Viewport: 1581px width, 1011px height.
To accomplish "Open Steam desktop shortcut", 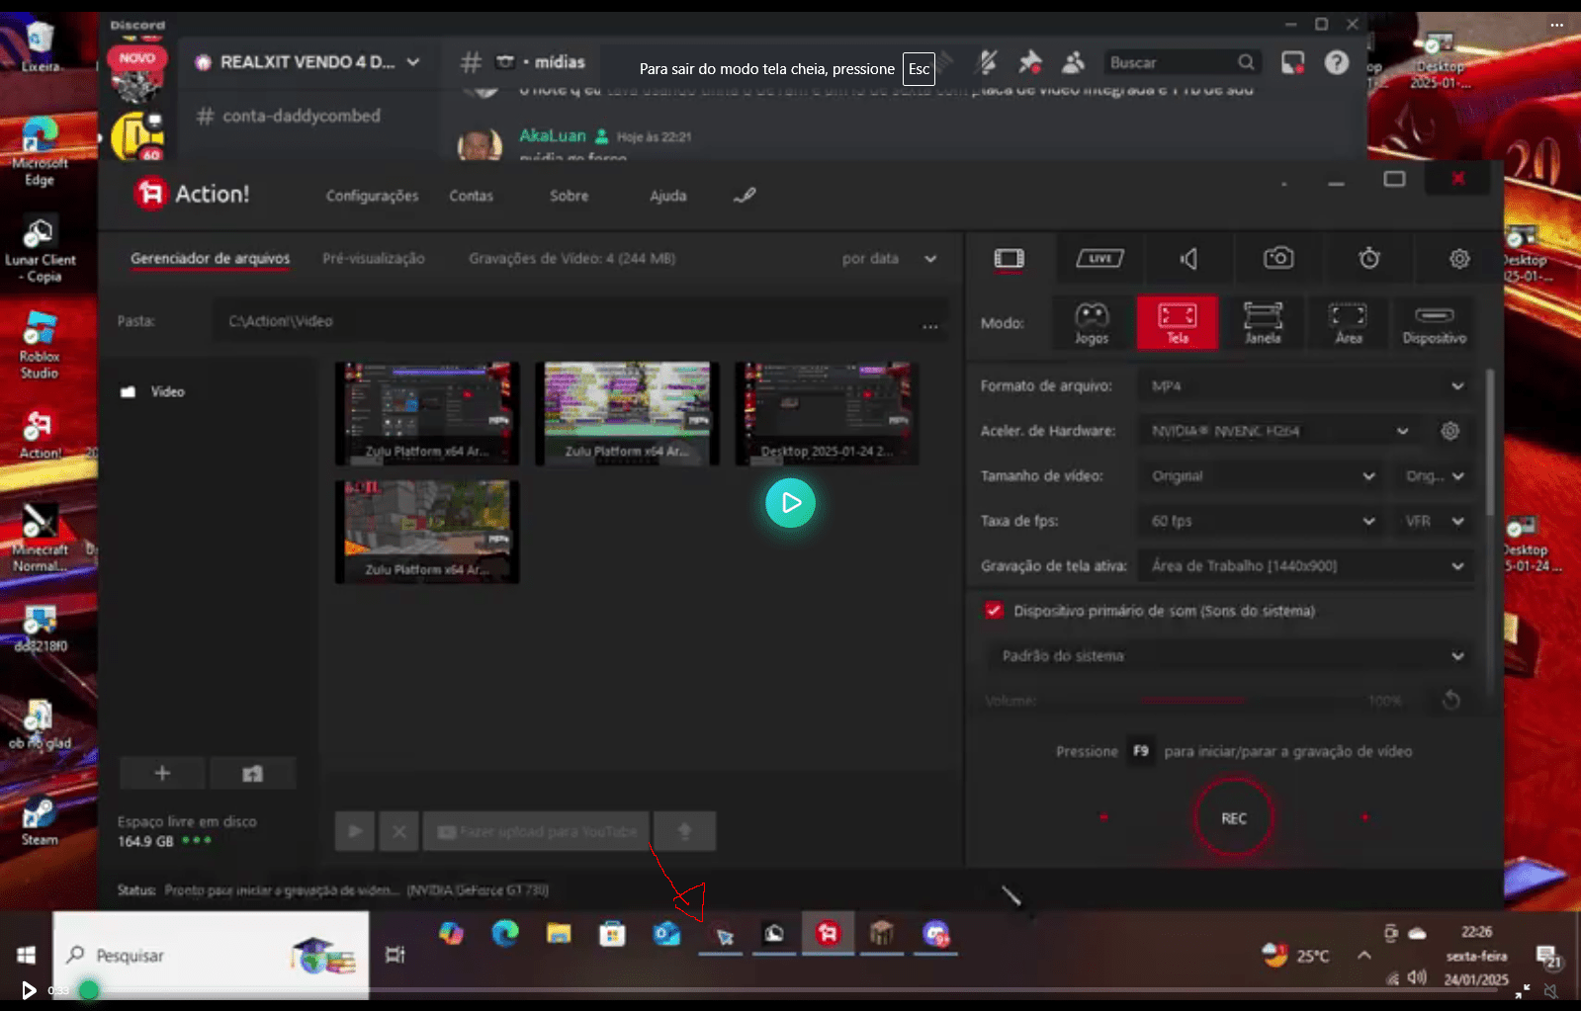I will [x=40, y=820].
